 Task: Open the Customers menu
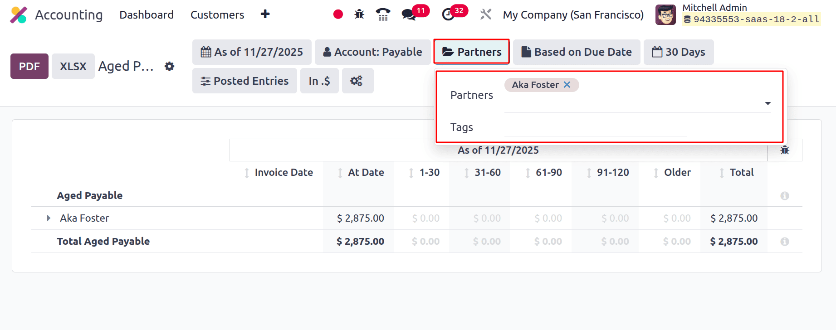(x=217, y=15)
